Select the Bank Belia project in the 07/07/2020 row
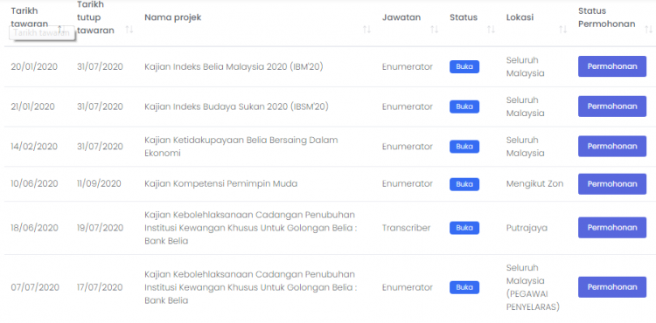The image size is (656, 323). click(x=251, y=287)
